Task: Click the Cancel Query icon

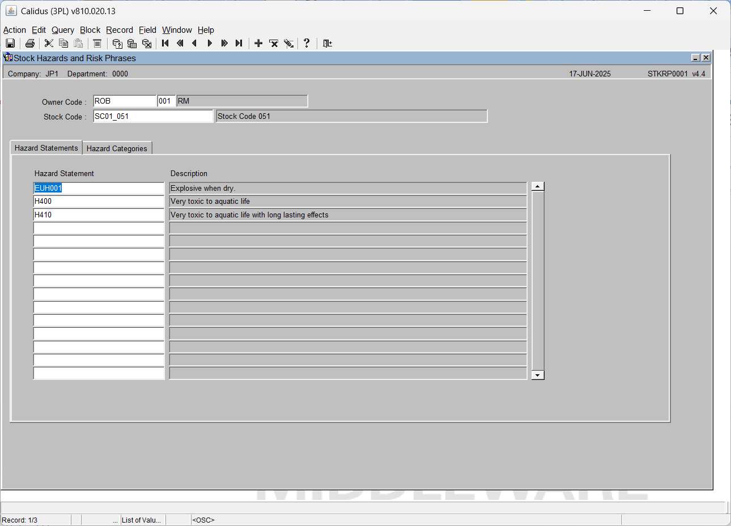Action: (x=147, y=44)
